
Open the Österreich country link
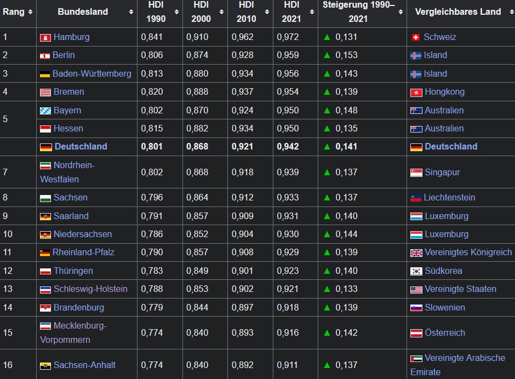(445, 332)
